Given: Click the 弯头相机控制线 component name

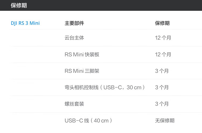Looking at the screenshot, I should (x=82, y=87).
